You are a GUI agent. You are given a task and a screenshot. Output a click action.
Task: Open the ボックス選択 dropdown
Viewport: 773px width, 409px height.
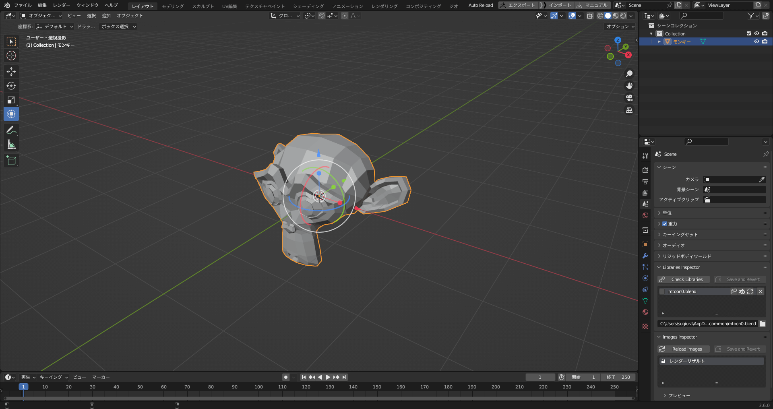pyautogui.click(x=119, y=27)
